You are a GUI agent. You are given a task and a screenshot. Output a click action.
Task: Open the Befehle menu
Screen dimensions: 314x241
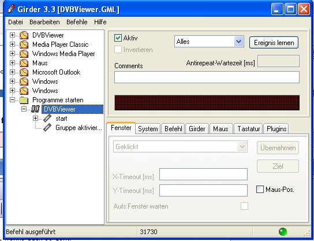77,22
